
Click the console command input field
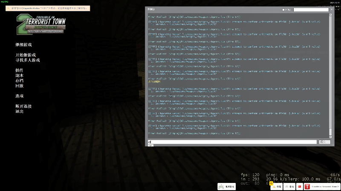click(232, 142)
